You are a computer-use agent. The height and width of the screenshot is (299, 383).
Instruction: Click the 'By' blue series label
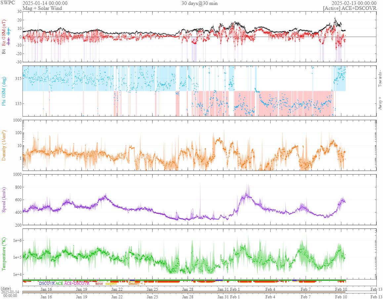pyautogui.click(x=9, y=31)
